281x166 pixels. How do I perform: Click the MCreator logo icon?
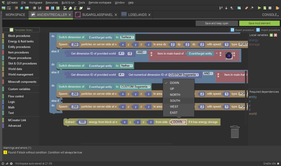click(3, 2)
